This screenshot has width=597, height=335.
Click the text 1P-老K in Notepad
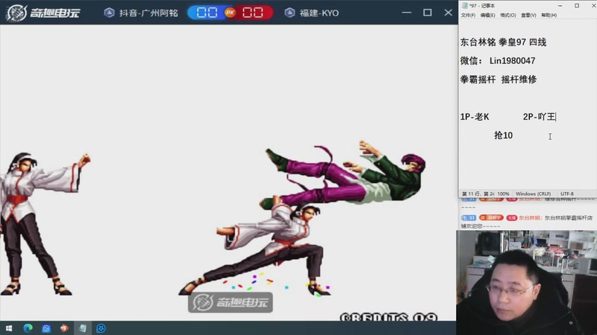tap(475, 117)
